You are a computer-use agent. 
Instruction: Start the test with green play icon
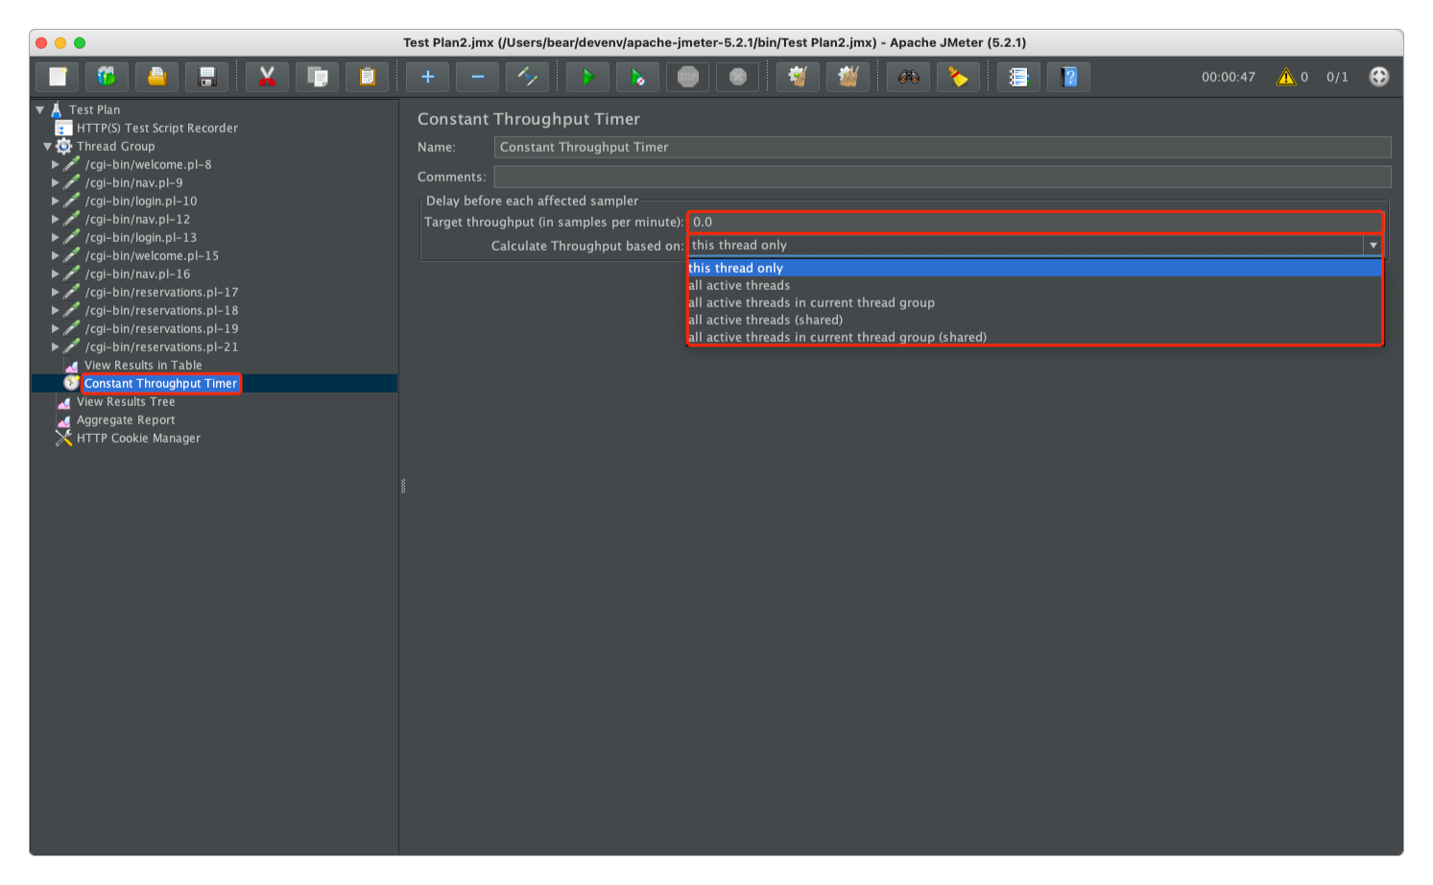[587, 77]
